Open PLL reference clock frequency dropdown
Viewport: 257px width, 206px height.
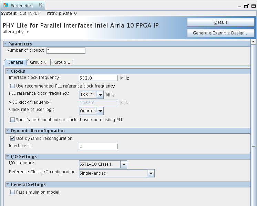pyautogui.click(x=100, y=95)
